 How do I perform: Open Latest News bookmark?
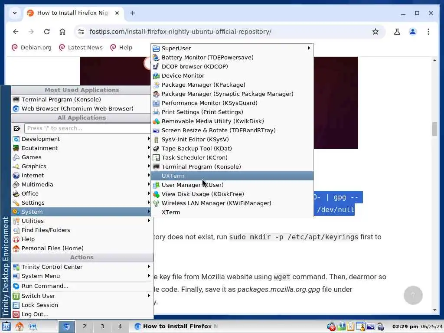point(81,47)
